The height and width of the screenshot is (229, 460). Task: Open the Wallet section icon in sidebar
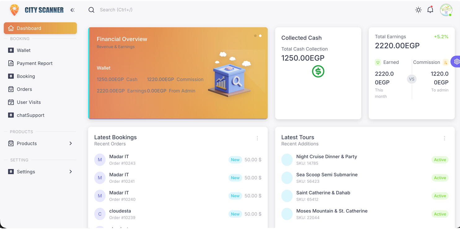11,50
